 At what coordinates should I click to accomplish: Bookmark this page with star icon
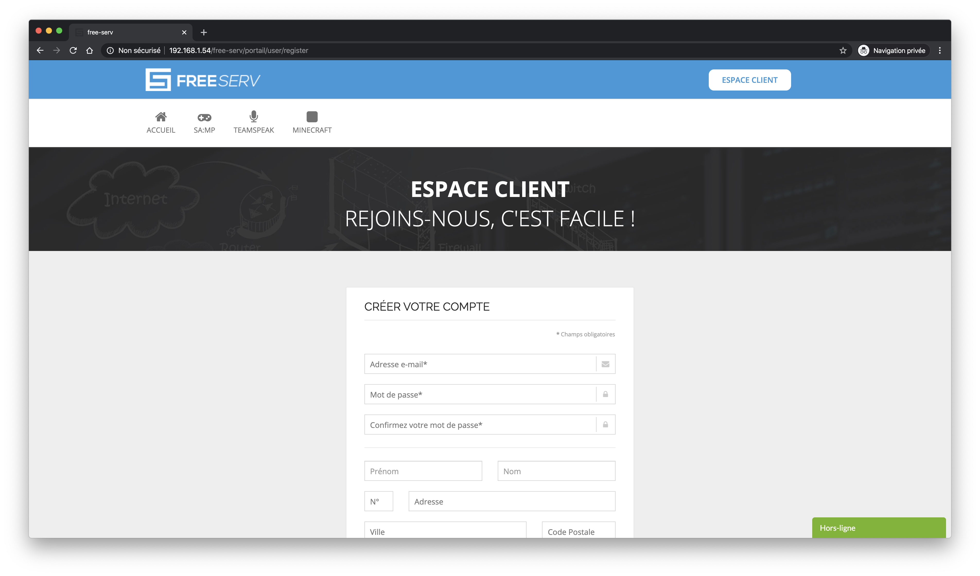[843, 50]
